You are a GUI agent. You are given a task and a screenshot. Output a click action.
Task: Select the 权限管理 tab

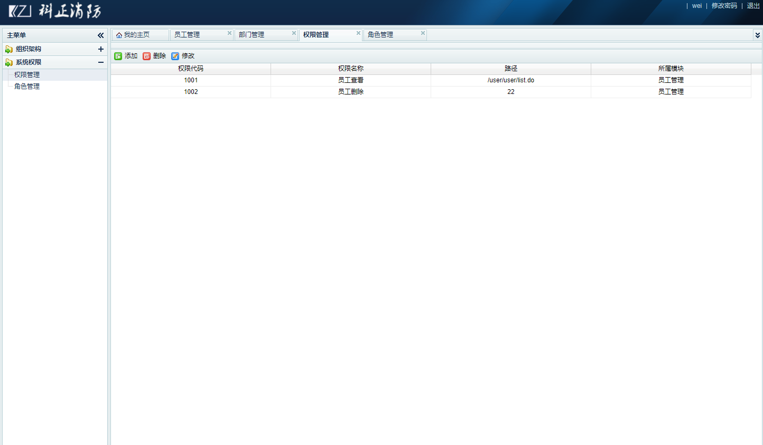(x=331, y=35)
